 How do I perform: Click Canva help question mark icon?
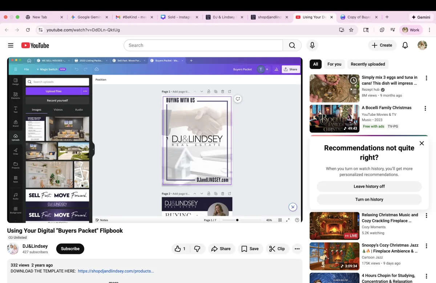297,220
